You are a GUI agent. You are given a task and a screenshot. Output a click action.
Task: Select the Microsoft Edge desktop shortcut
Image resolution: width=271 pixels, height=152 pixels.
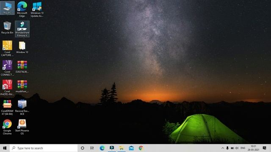22,9
